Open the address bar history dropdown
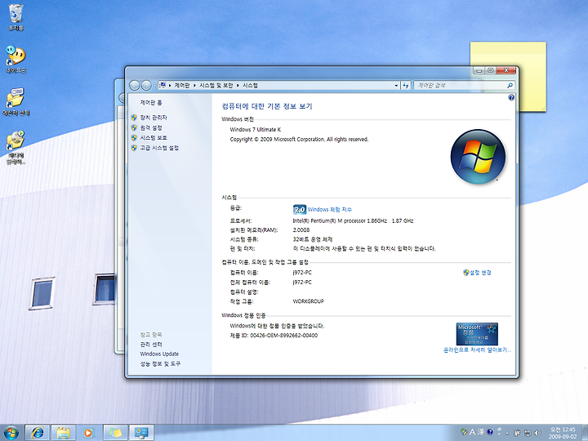 tap(396, 86)
